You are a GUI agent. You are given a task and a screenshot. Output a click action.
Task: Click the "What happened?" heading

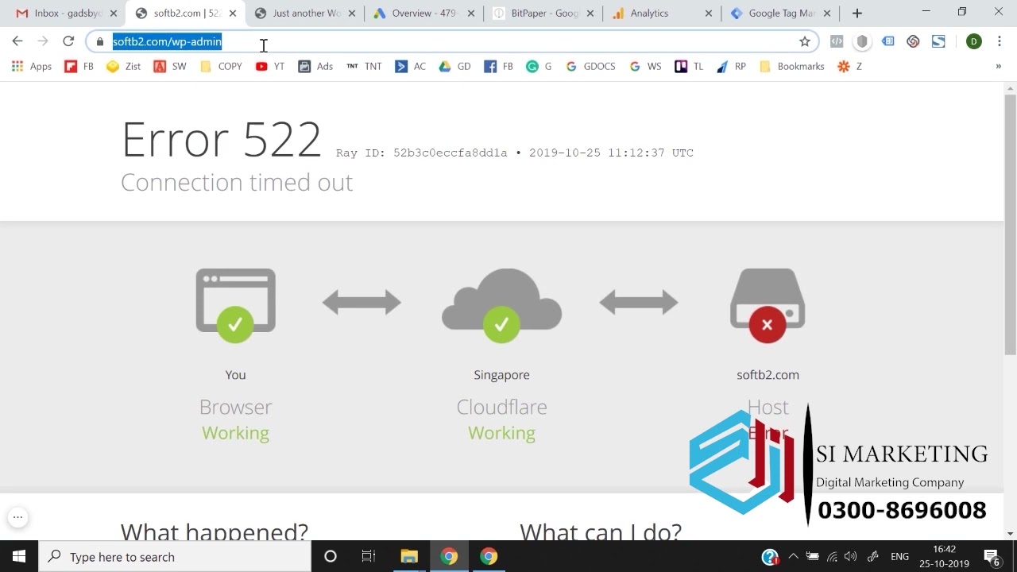pos(215,531)
